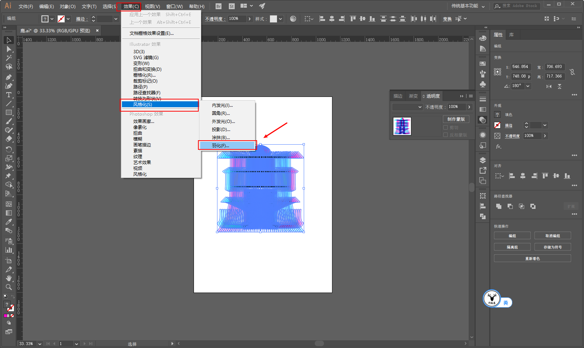Click the artwork thumbnail in transparency panel
Image resolution: width=584 pixels, height=348 pixels.
pyautogui.click(x=402, y=126)
